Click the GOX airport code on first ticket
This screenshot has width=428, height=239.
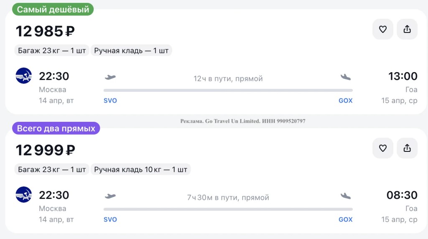(x=346, y=101)
